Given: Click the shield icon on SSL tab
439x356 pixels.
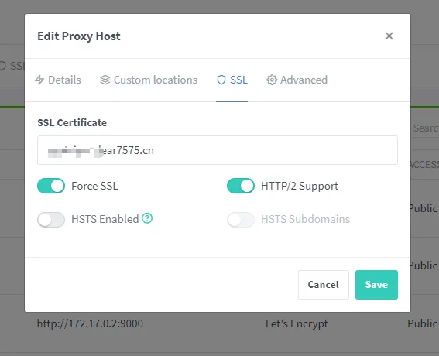Looking at the screenshot, I should tap(221, 80).
